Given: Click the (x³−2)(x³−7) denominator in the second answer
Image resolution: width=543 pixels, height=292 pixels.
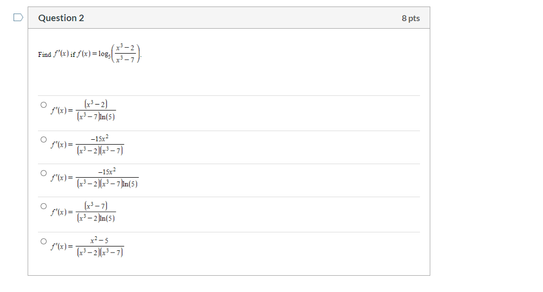Looking at the screenshot, I should 100,150.
